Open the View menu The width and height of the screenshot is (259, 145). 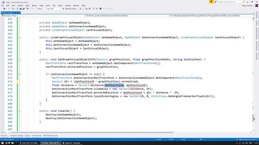13,6
